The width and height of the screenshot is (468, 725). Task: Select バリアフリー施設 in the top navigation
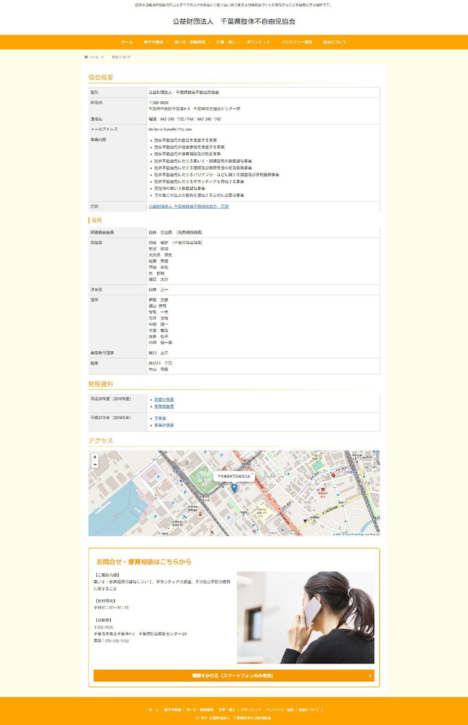[296, 42]
